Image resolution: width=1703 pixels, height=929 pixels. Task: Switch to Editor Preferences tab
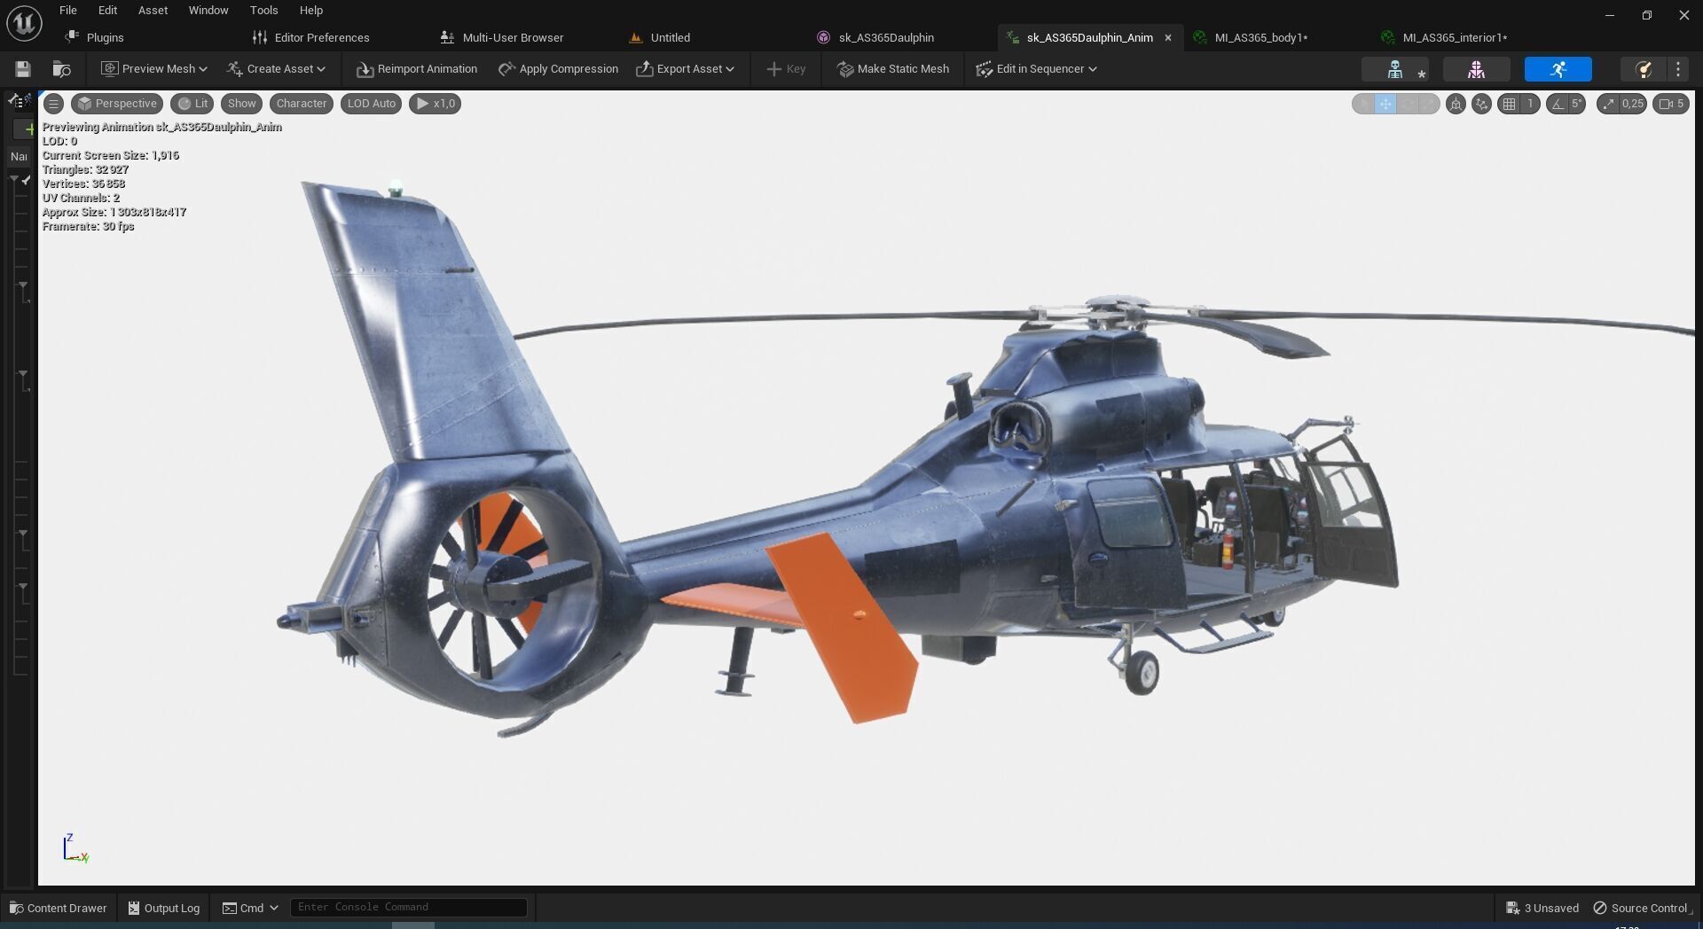point(310,37)
